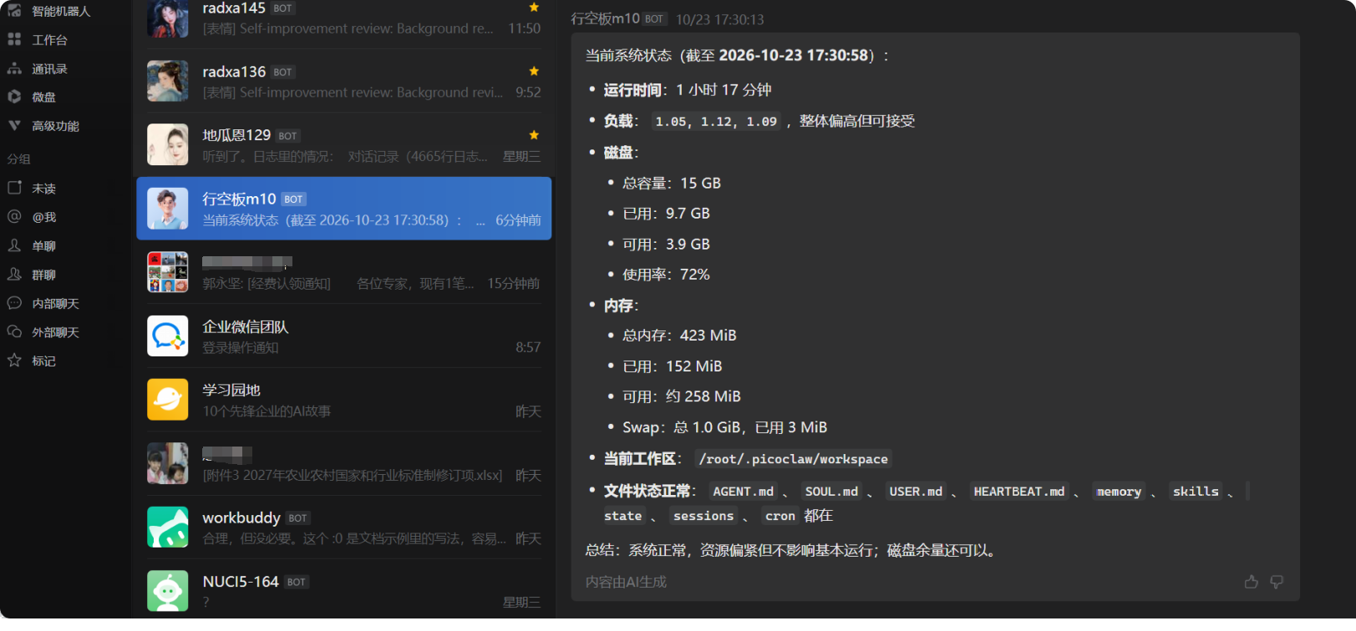The image size is (1356, 631).
Task: Like the AI message with thumbs-up
Action: pos(1251,582)
